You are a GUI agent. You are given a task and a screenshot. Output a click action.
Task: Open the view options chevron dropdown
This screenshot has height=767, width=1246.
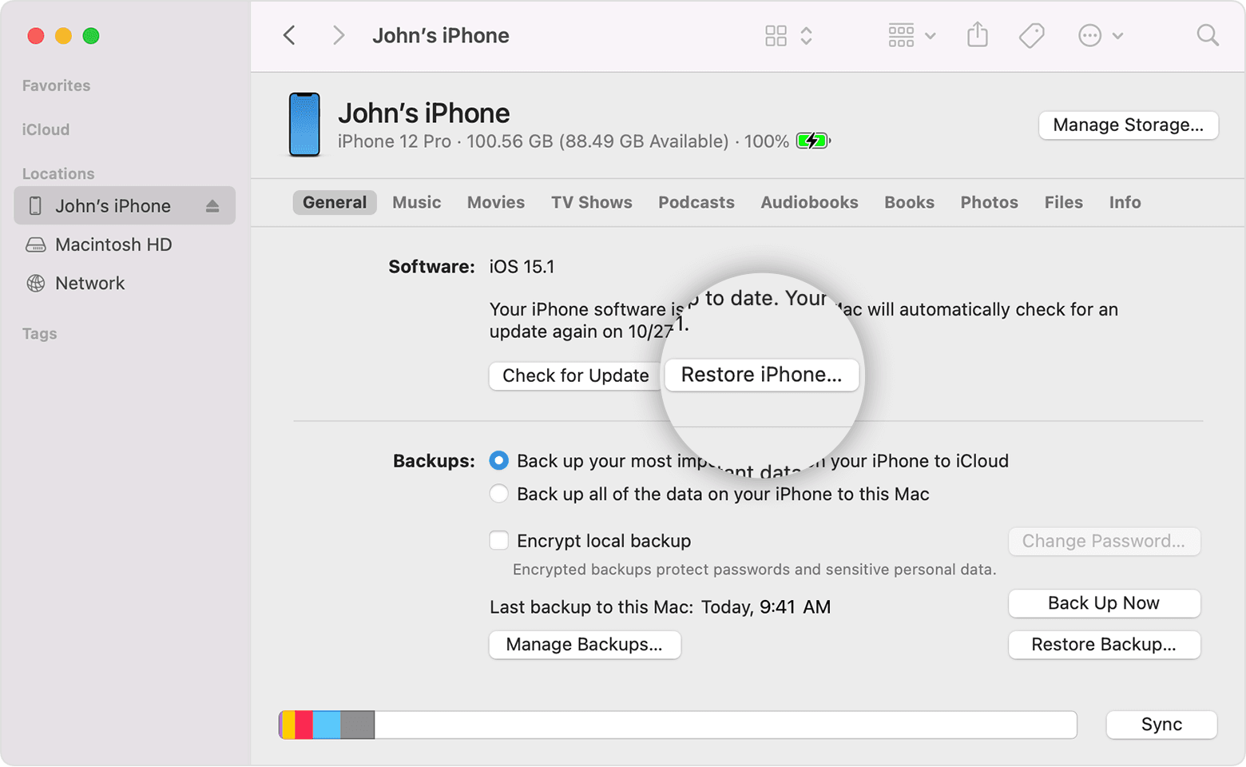pyautogui.click(x=806, y=35)
